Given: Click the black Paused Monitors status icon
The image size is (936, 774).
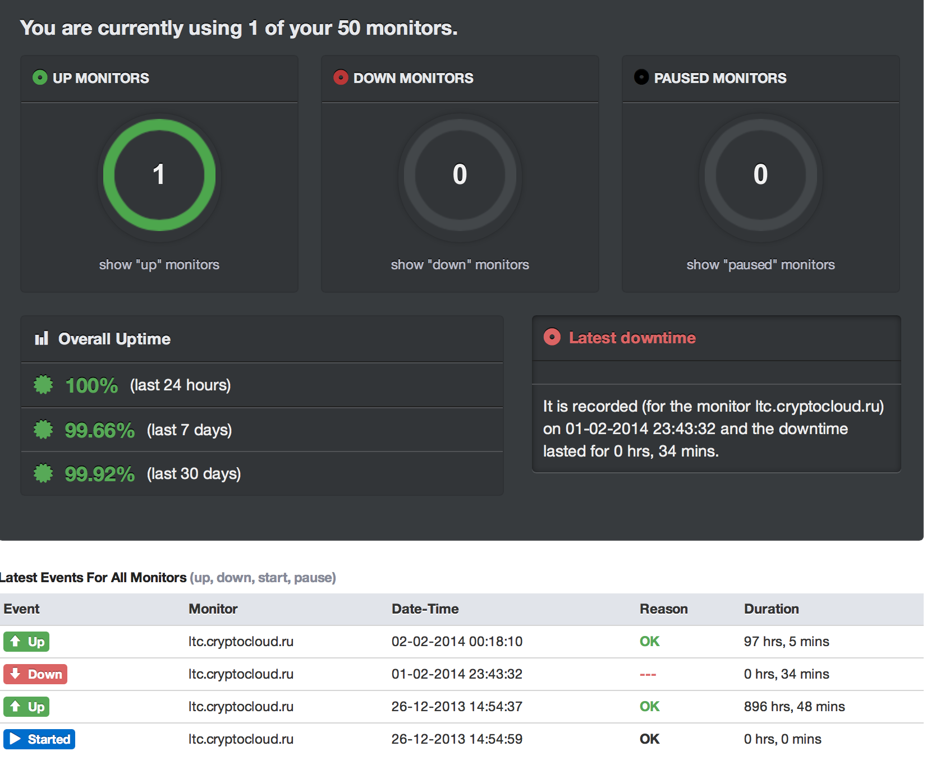Looking at the screenshot, I should [x=641, y=77].
